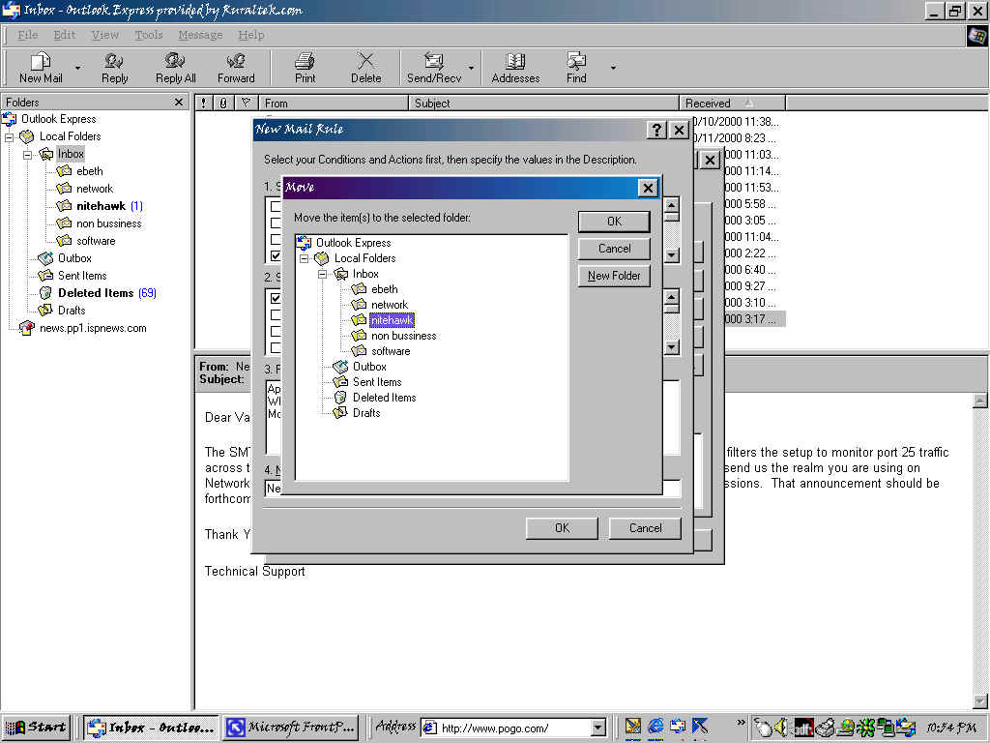The height and width of the screenshot is (743, 990).
Task: Open the Edit menu
Action: (65, 35)
